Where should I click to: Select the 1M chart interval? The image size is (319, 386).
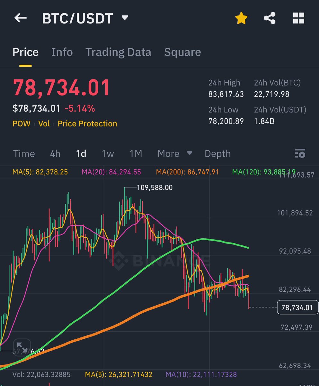pyautogui.click(x=136, y=154)
